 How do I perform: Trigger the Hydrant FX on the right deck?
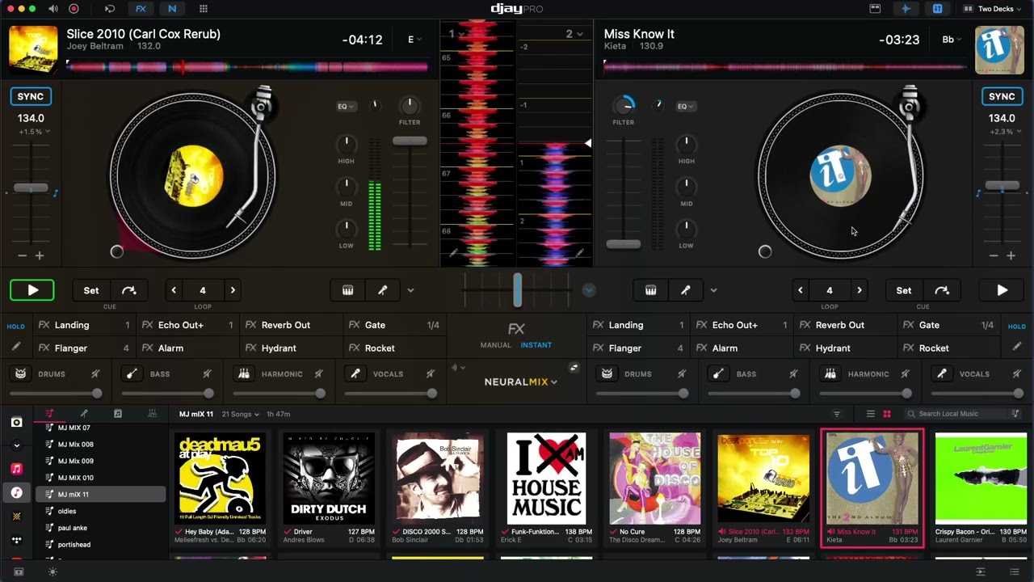845,348
